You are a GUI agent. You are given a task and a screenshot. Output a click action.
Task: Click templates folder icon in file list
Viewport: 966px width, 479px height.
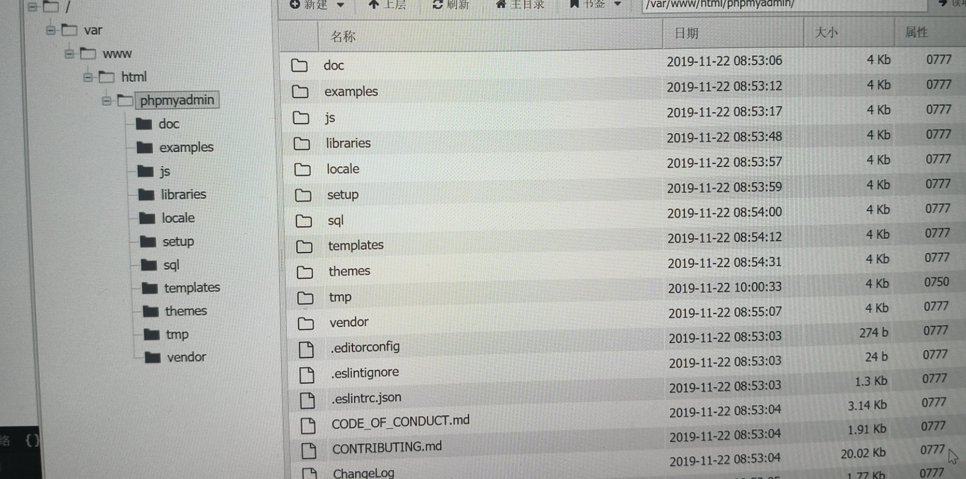304,247
